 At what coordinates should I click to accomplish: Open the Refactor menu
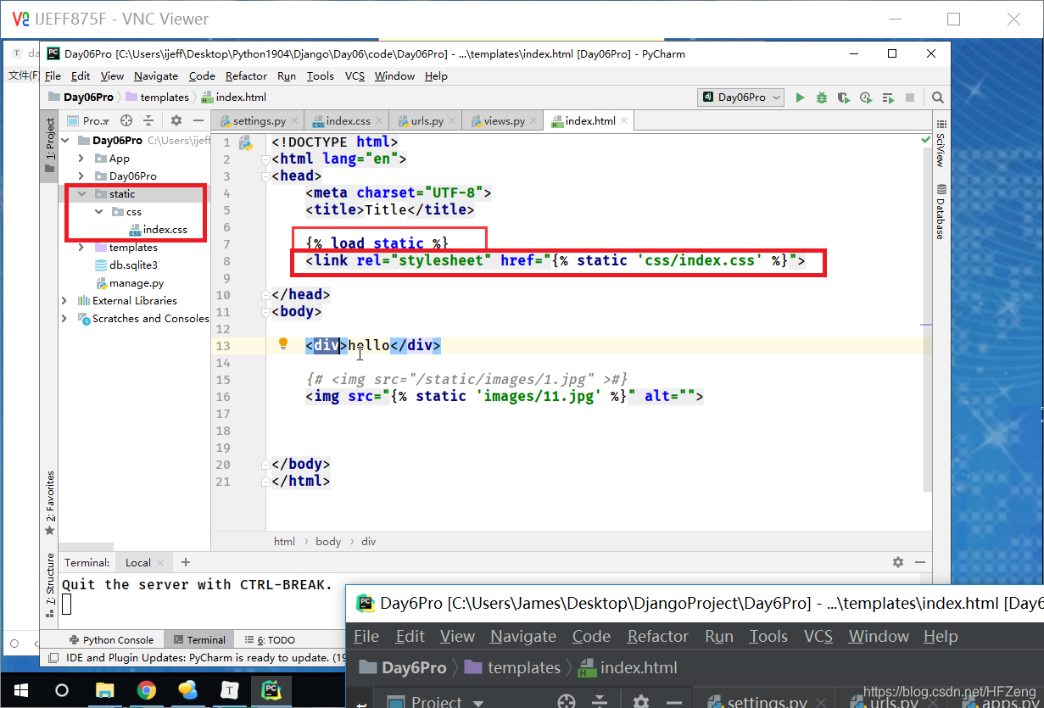pyautogui.click(x=246, y=75)
